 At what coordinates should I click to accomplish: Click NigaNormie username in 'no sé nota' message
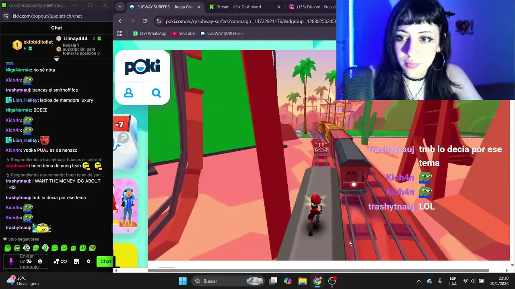pos(19,70)
